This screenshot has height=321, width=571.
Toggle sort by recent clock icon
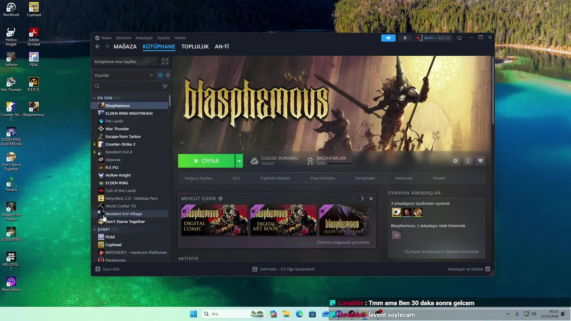161,75
